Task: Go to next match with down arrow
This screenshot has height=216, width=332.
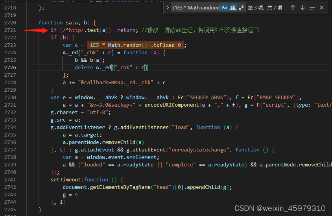Action: 302,7
